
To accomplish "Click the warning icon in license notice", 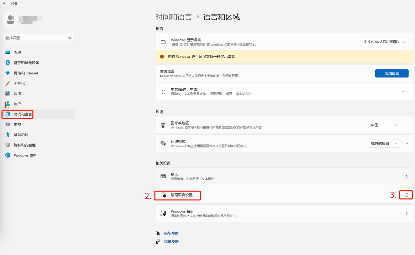I will pyautogui.click(x=162, y=57).
